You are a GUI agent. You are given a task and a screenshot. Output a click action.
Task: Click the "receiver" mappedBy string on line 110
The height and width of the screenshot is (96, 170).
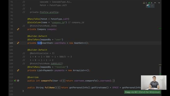click(61, 67)
